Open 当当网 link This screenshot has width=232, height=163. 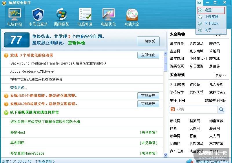pos(175,51)
